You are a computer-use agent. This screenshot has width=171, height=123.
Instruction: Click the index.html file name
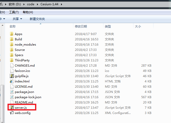[x=22, y=81]
